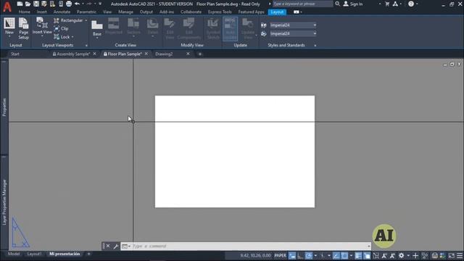Image resolution: width=464 pixels, height=261 pixels.
Task: Click the New file quick access icon
Action: coord(20,4)
